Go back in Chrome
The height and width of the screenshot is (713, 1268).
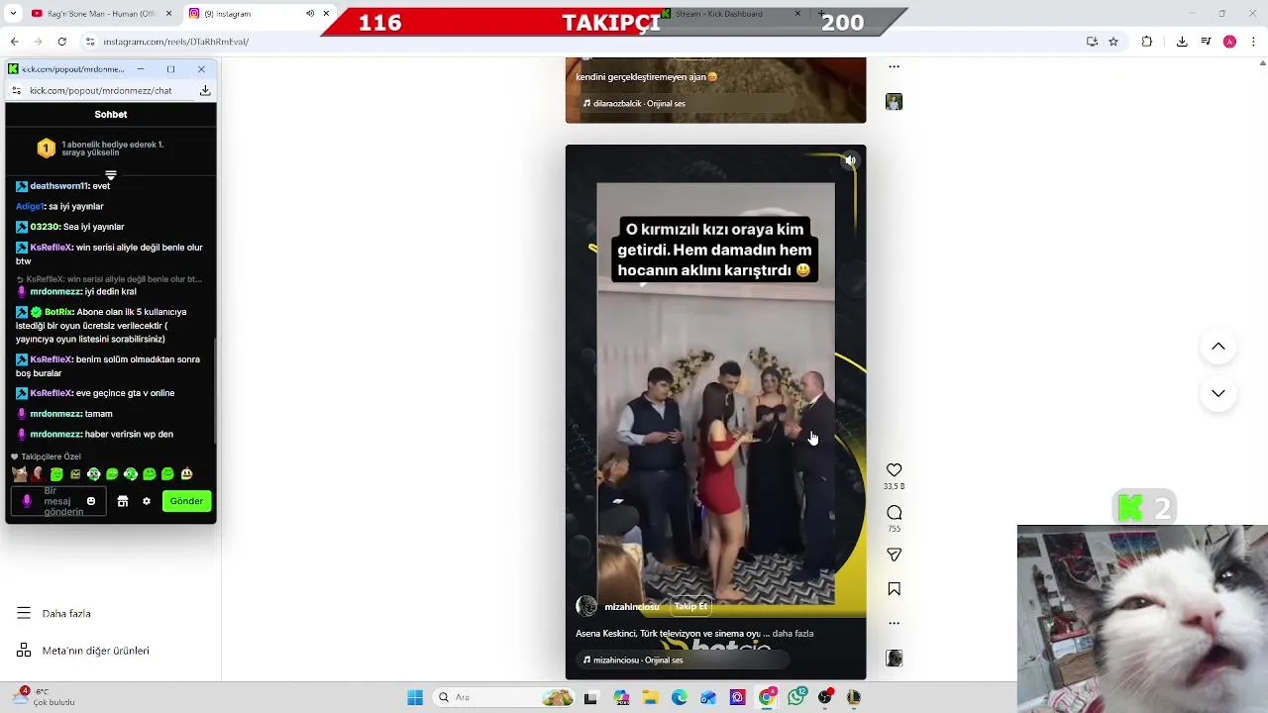coord(14,42)
